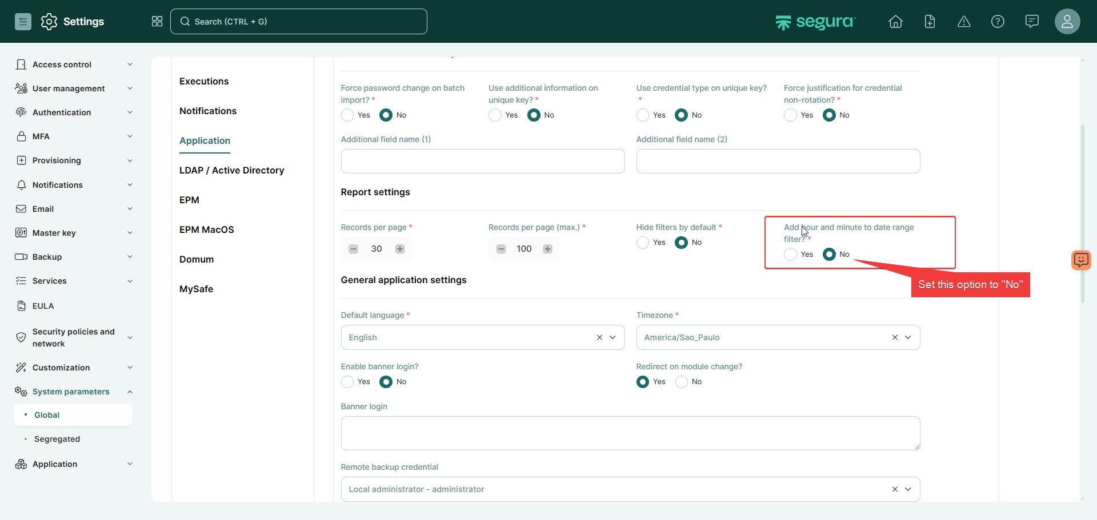Collapse sidebar with the hamburger menu icon
The height and width of the screenshot is (520, 1097).
coord(23,22)
